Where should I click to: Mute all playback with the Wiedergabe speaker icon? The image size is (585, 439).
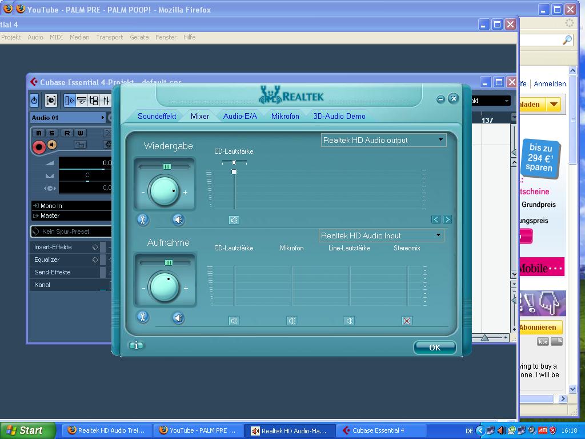click(178, 220)
